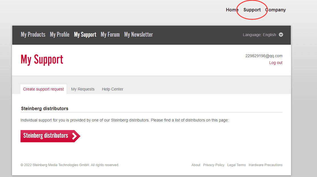Click the My Support page heading
317x177 pixels.
[x=42, y=59]
